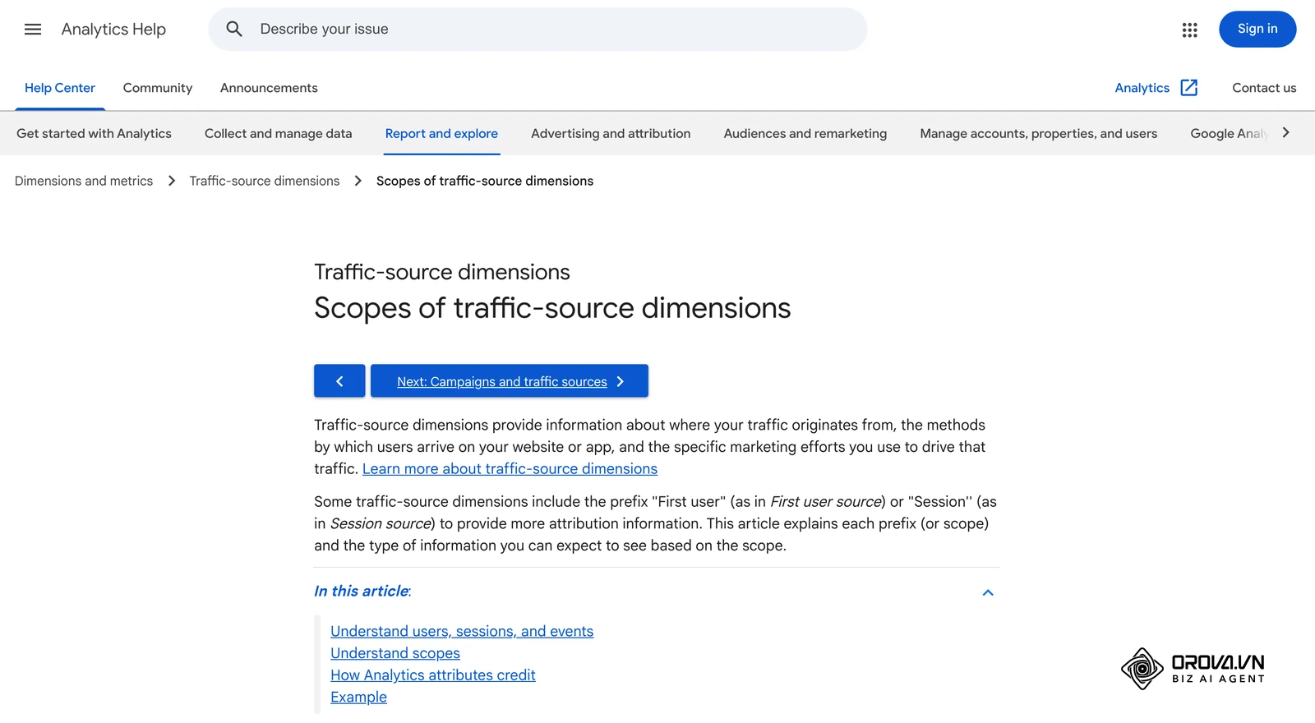Open the Analytics product link
The image size is (1315, 723).
1142,88
